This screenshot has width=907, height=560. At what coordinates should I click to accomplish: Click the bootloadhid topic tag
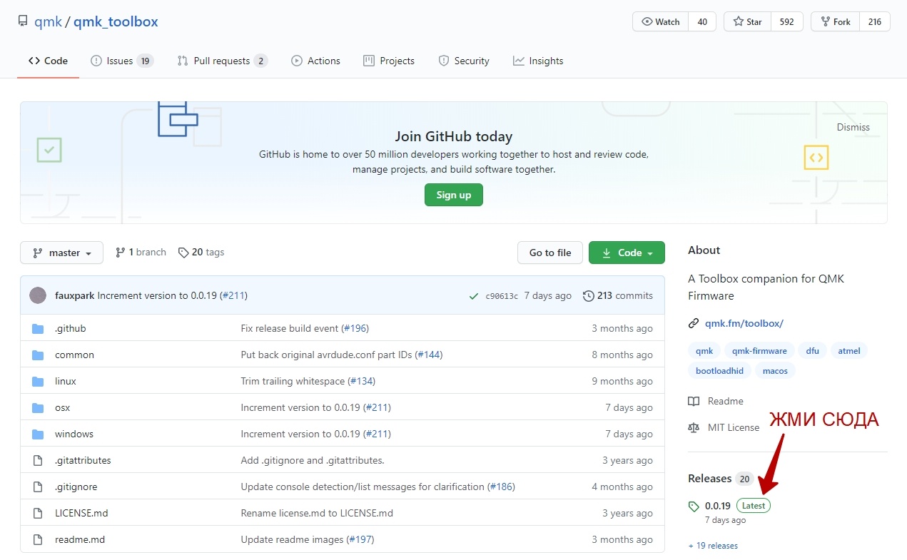[x=719, y=370]
